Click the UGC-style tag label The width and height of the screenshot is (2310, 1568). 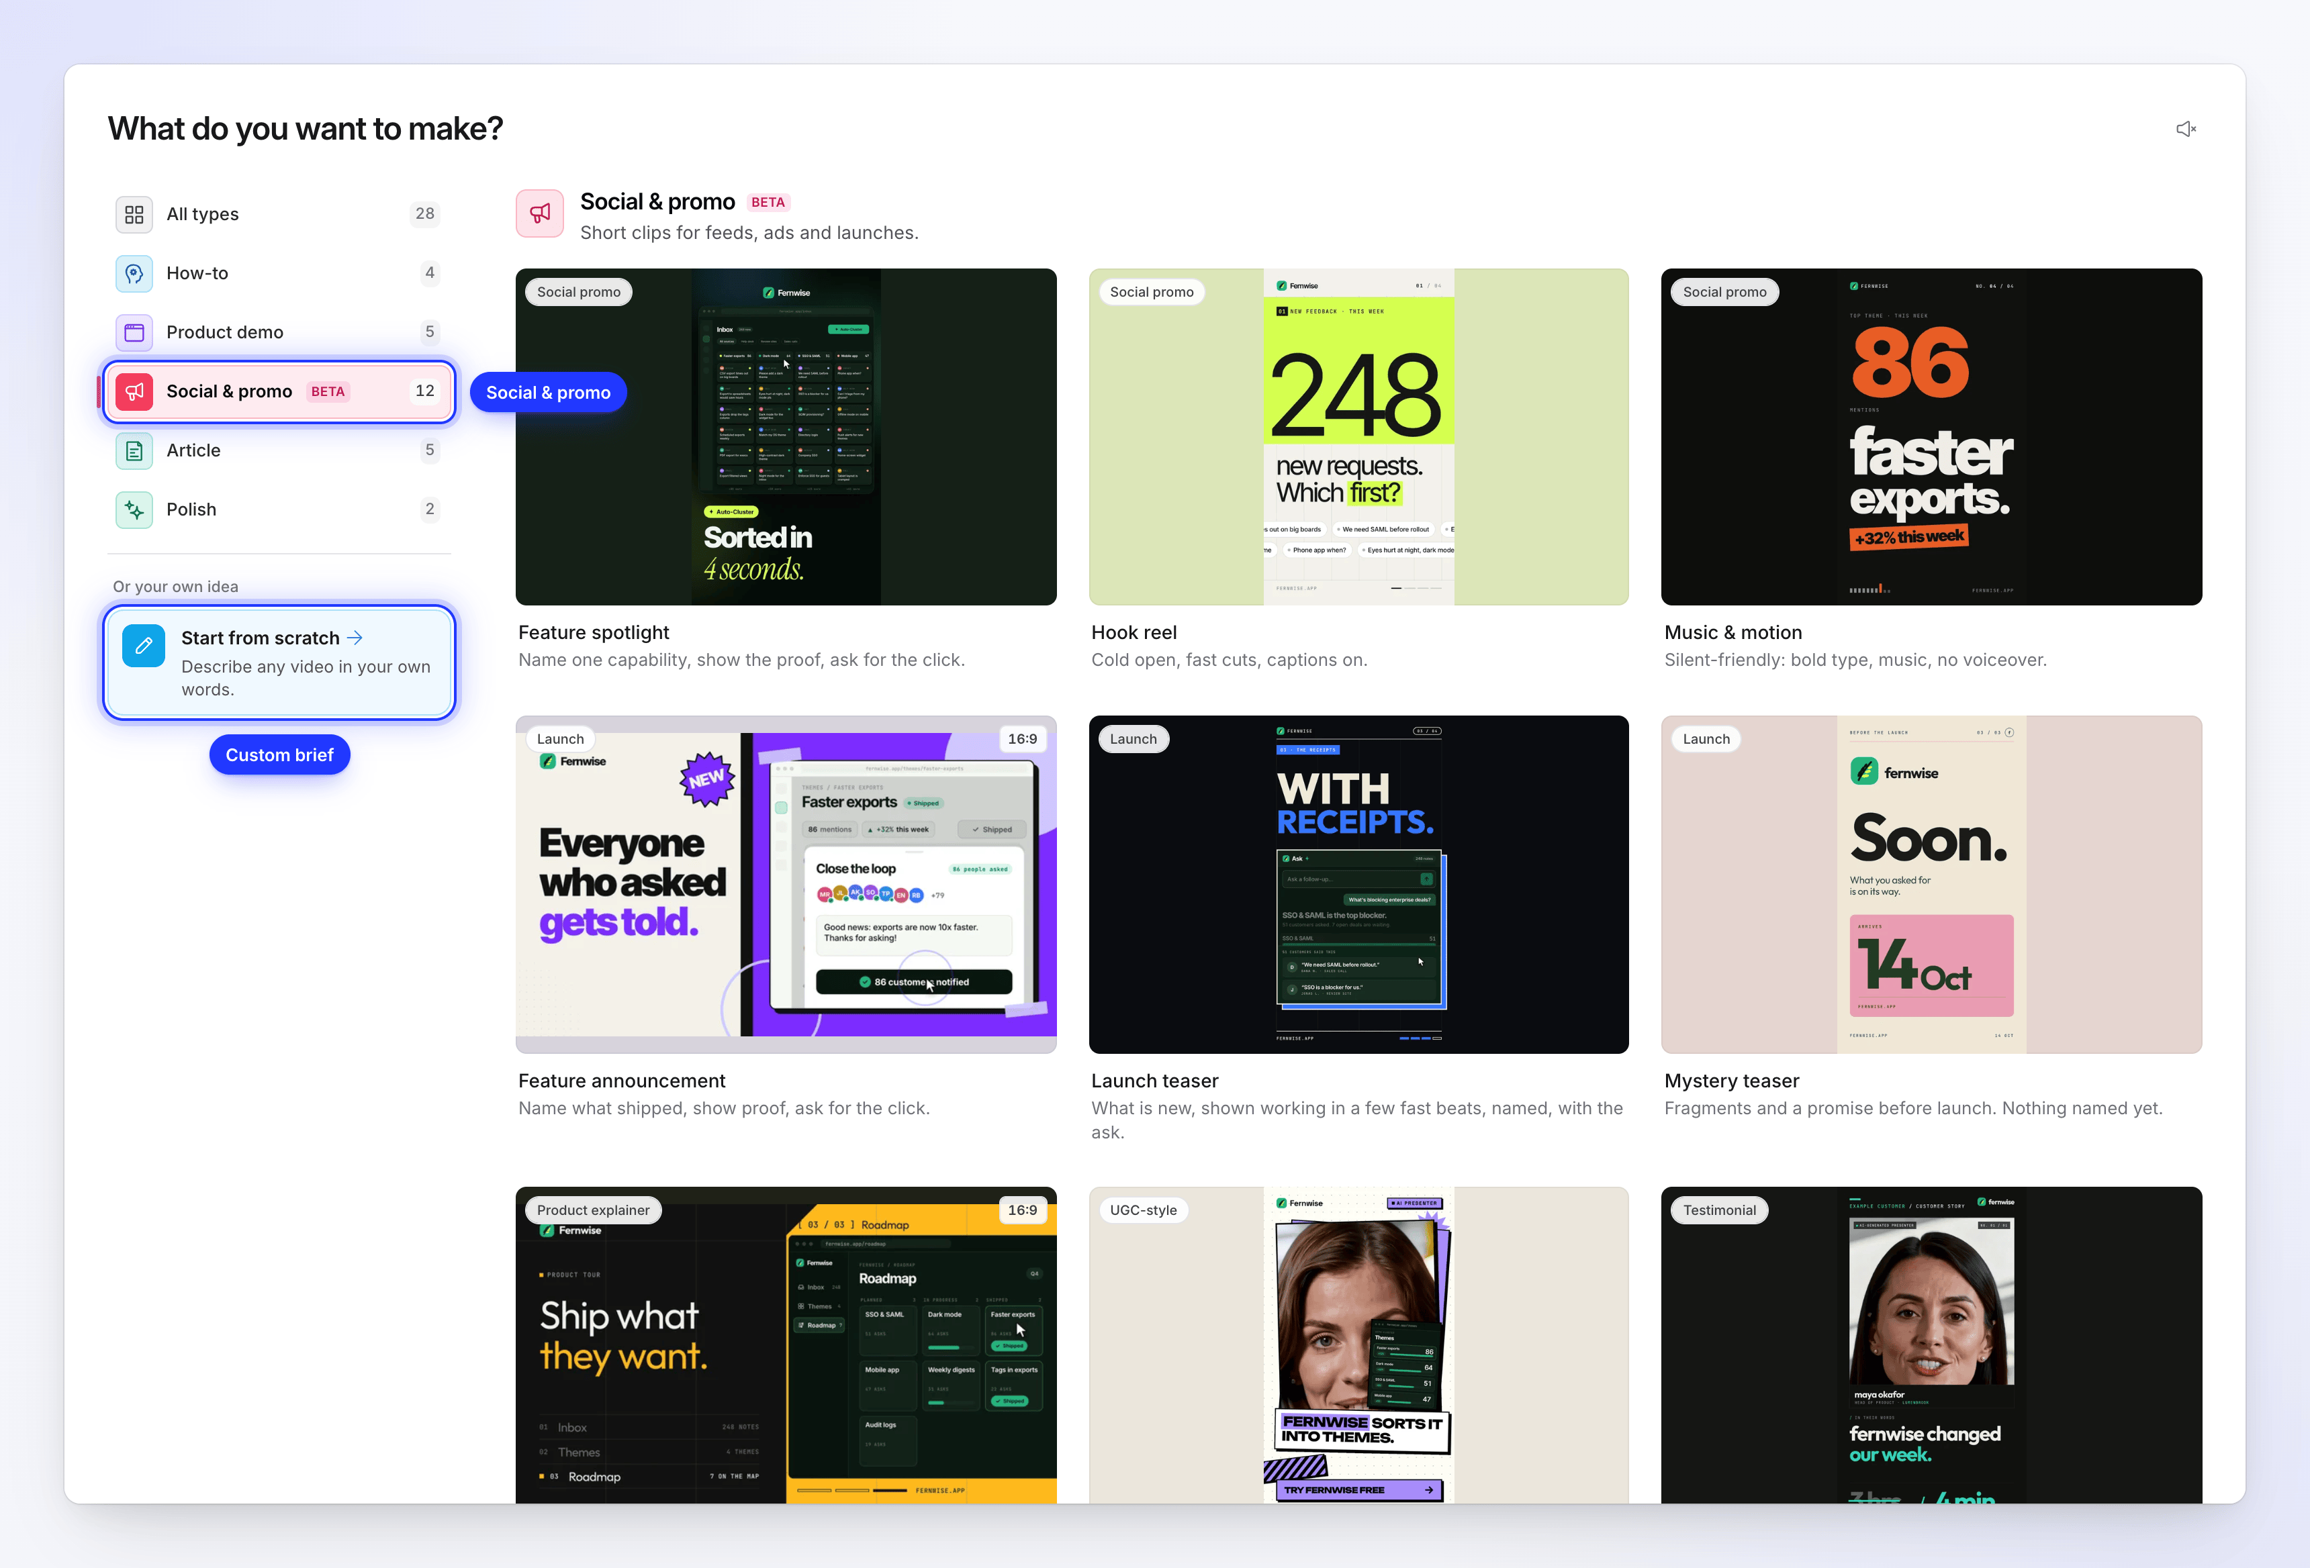tap(1143, 1210)
